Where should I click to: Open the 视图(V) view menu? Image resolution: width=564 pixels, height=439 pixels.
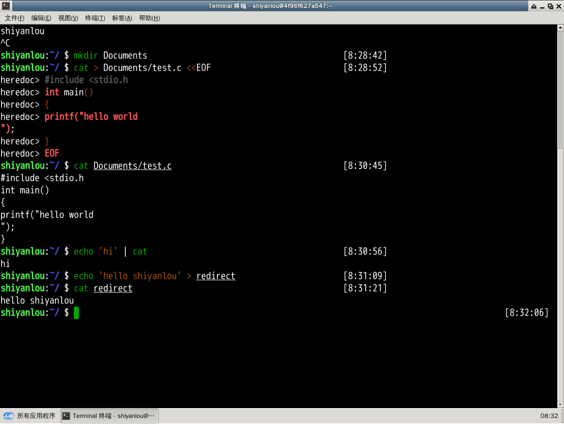68,18
